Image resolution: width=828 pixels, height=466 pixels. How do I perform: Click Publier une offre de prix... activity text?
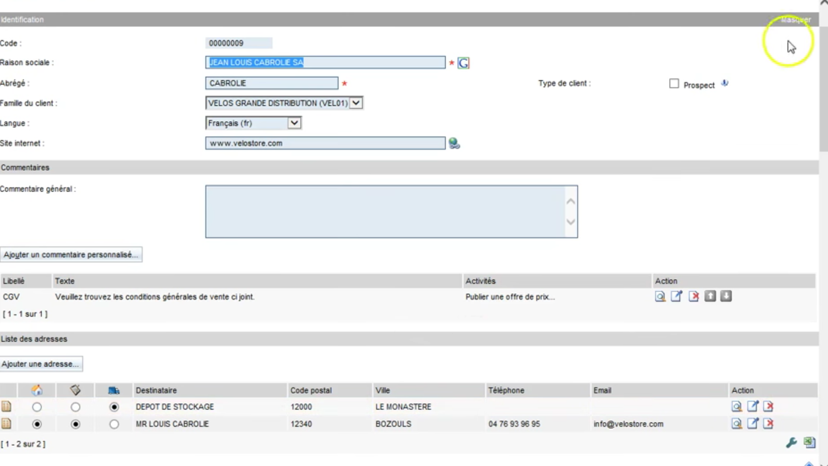(x=510, y=297)
